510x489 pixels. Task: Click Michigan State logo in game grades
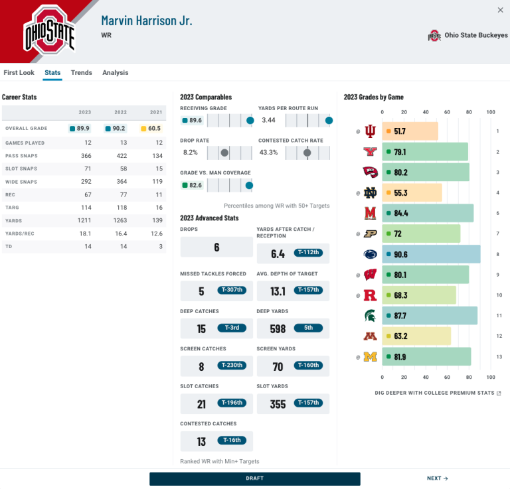(370, 315)
